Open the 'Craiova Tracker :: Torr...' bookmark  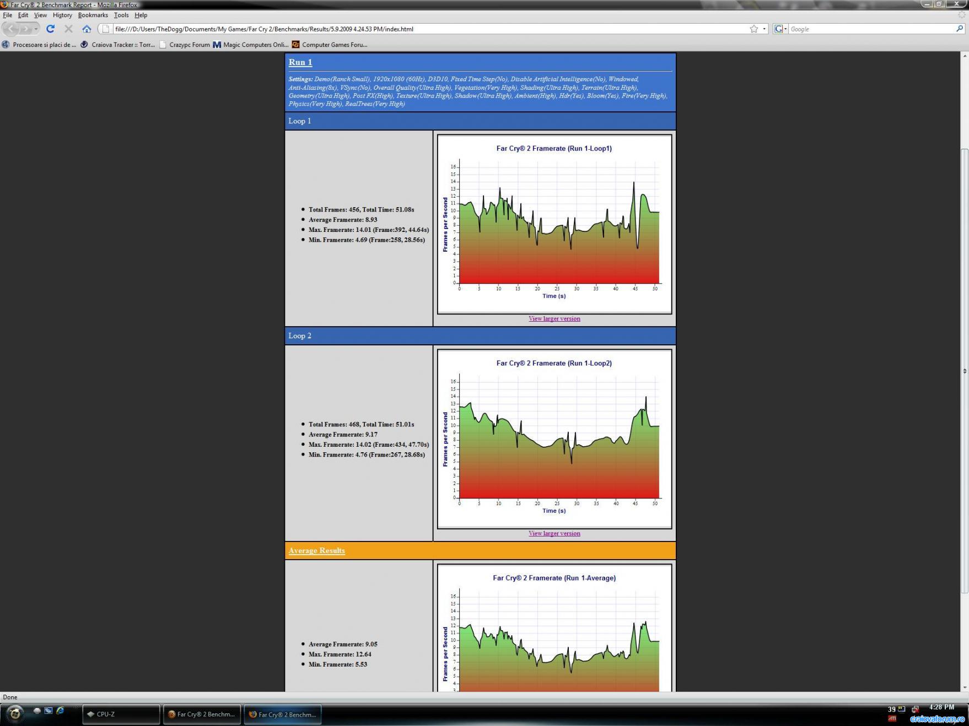(x=117, y=45)
